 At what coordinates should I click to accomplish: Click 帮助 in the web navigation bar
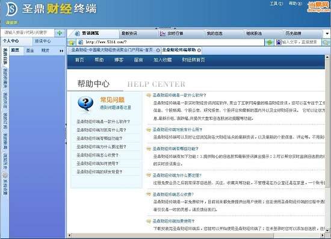99,60
